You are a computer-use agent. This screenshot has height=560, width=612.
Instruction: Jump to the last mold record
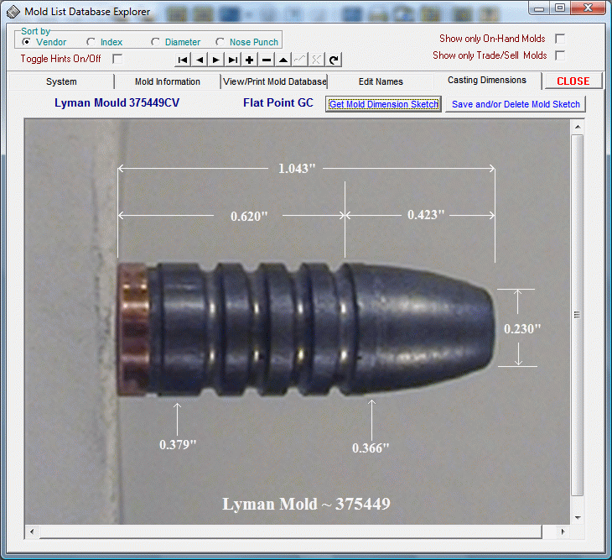pyautogui.click(x=233, y=60)
